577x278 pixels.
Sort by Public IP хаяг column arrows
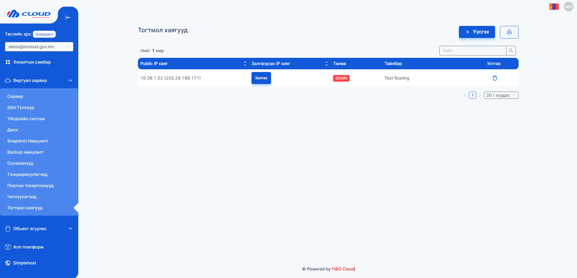[245, 64]
